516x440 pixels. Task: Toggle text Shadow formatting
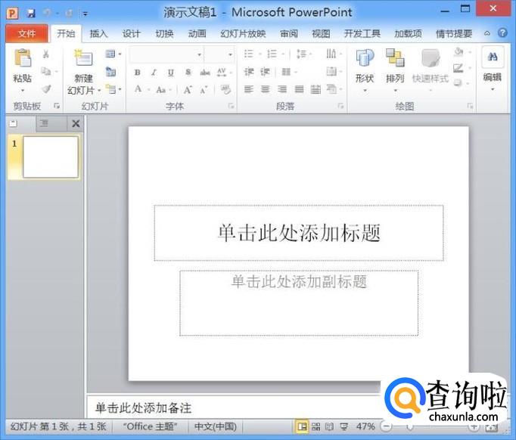pos(188,73)
